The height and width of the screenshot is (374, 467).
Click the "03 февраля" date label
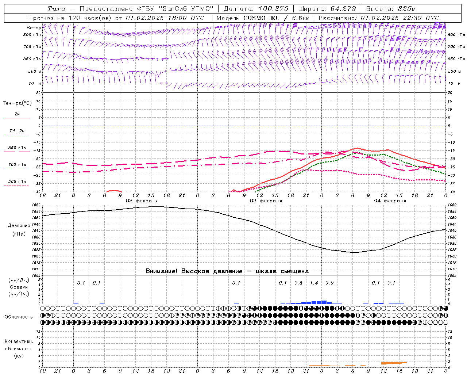[266, 201]
